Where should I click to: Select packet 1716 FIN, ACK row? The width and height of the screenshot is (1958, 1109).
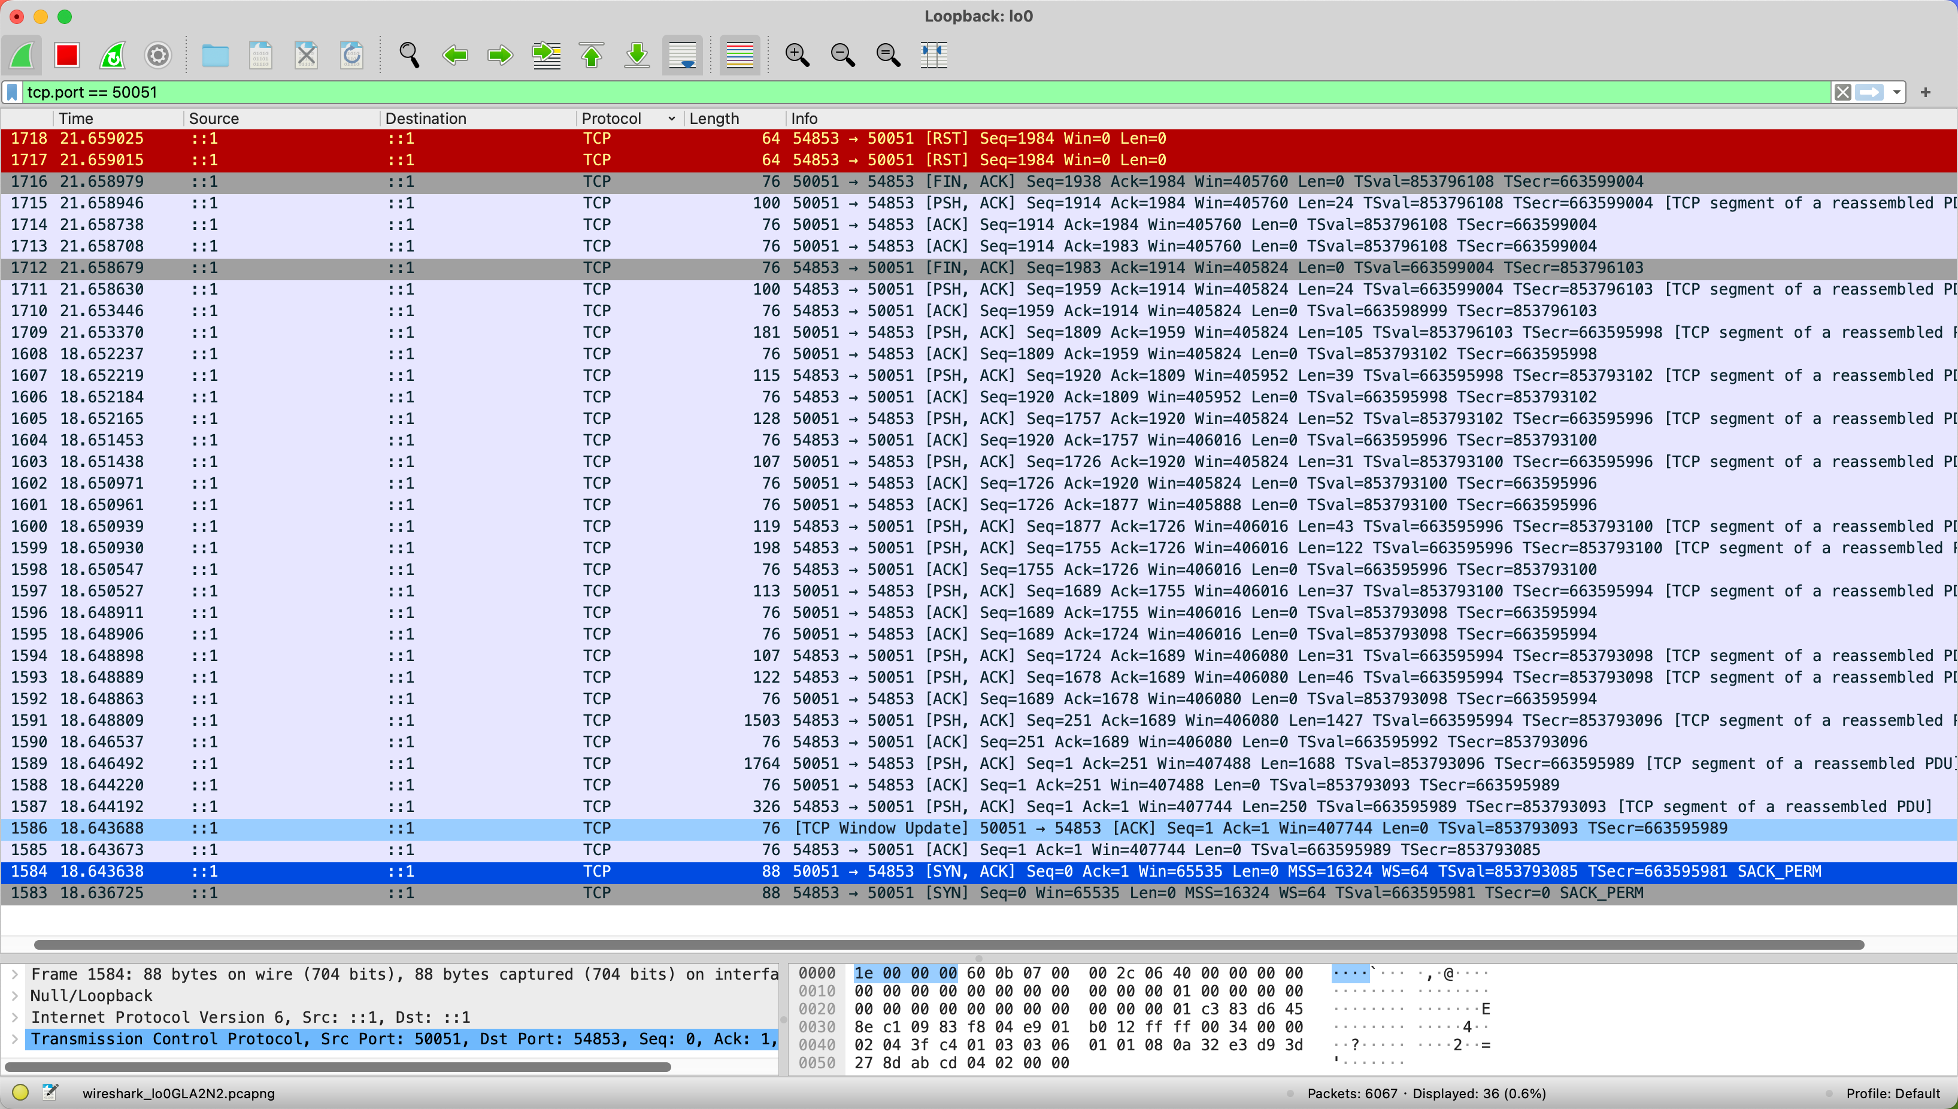click(978, 182)
